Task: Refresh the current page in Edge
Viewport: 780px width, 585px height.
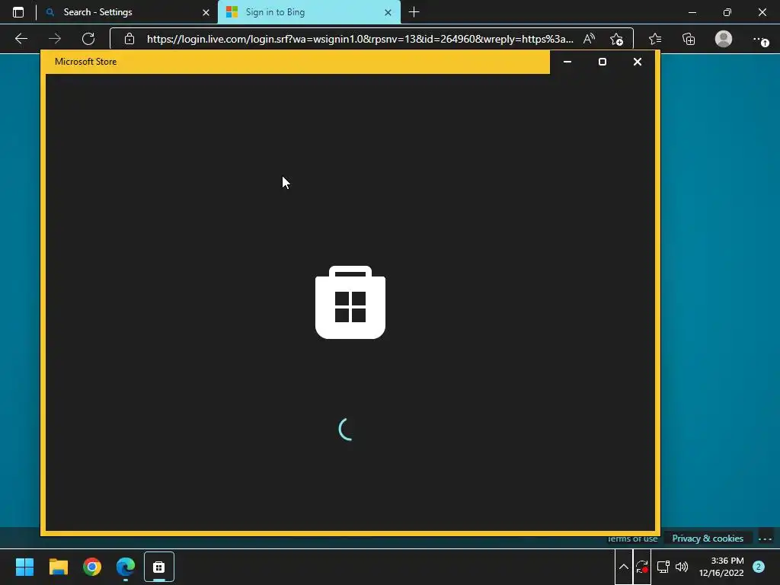Action: click(x=88, y=39)
